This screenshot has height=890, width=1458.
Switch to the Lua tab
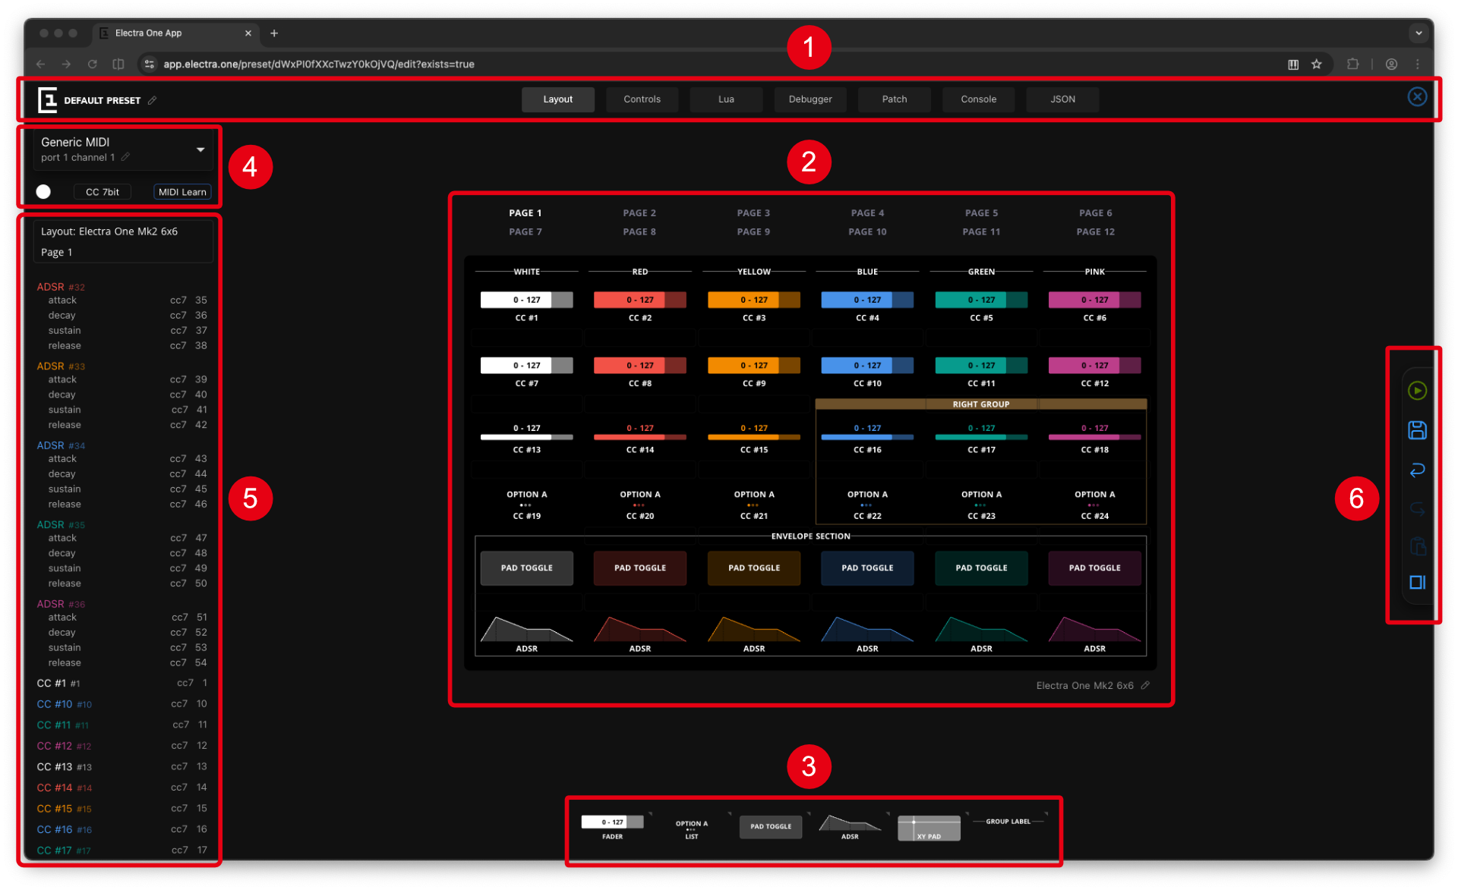pyautogui.click(x=726, y=99)
